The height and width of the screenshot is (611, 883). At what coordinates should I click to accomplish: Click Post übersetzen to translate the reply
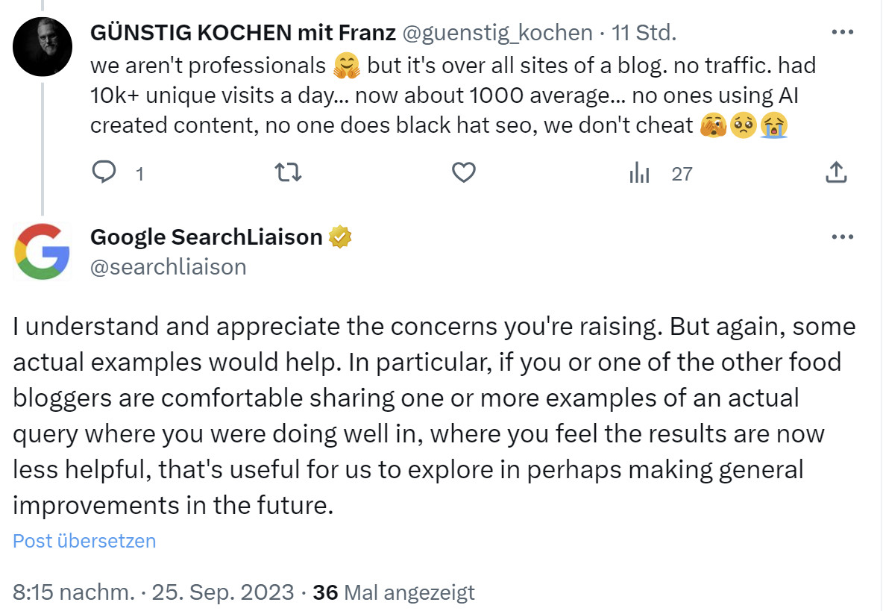[x=84, y=541]
